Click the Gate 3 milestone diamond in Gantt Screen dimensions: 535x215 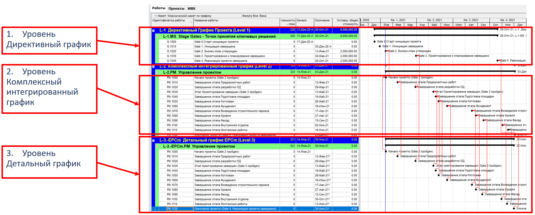click(x=417, y=56)
